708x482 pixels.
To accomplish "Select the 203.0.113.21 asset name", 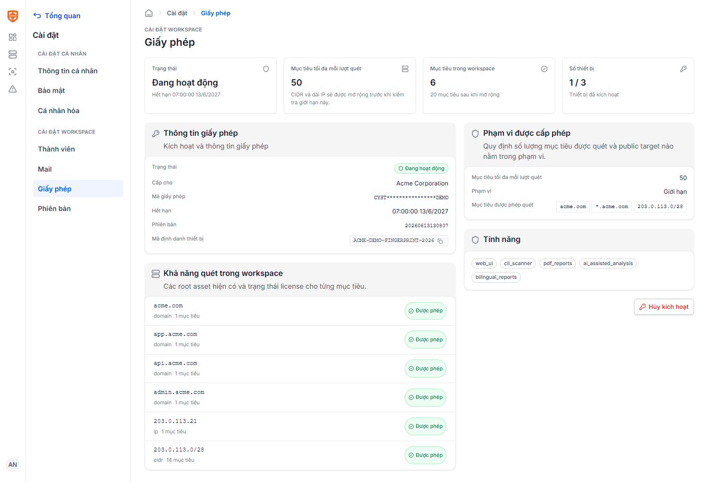I will [x=175, y=422].
